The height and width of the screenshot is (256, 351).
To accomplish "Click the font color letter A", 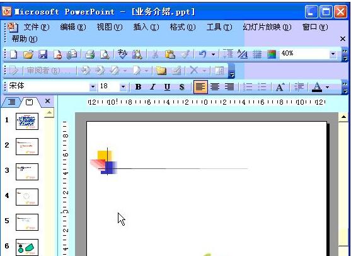I will pos(317,87).
